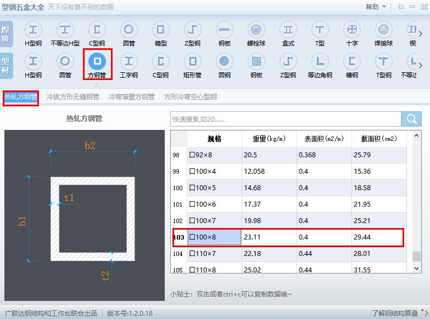
Task: Click table scrollbar down arrow
Action: coord(416,269)
